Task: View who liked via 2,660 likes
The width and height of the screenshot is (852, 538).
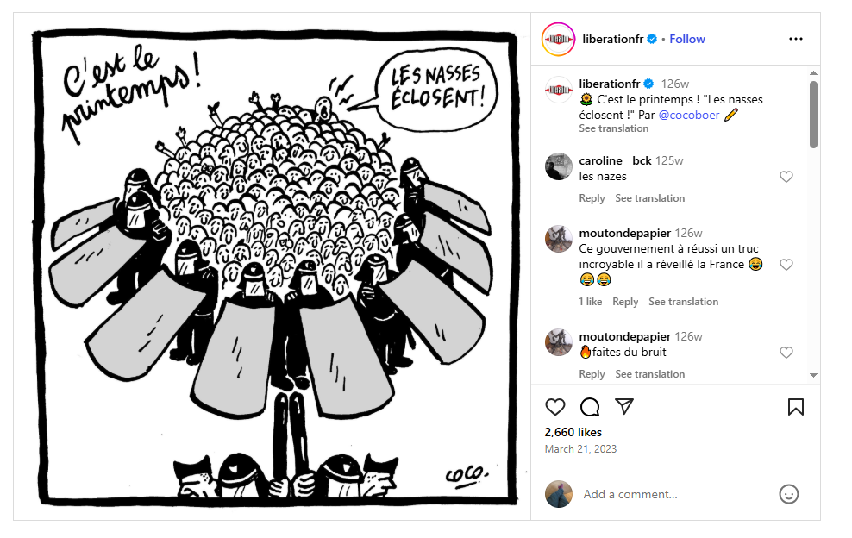Action: (573, 432)
